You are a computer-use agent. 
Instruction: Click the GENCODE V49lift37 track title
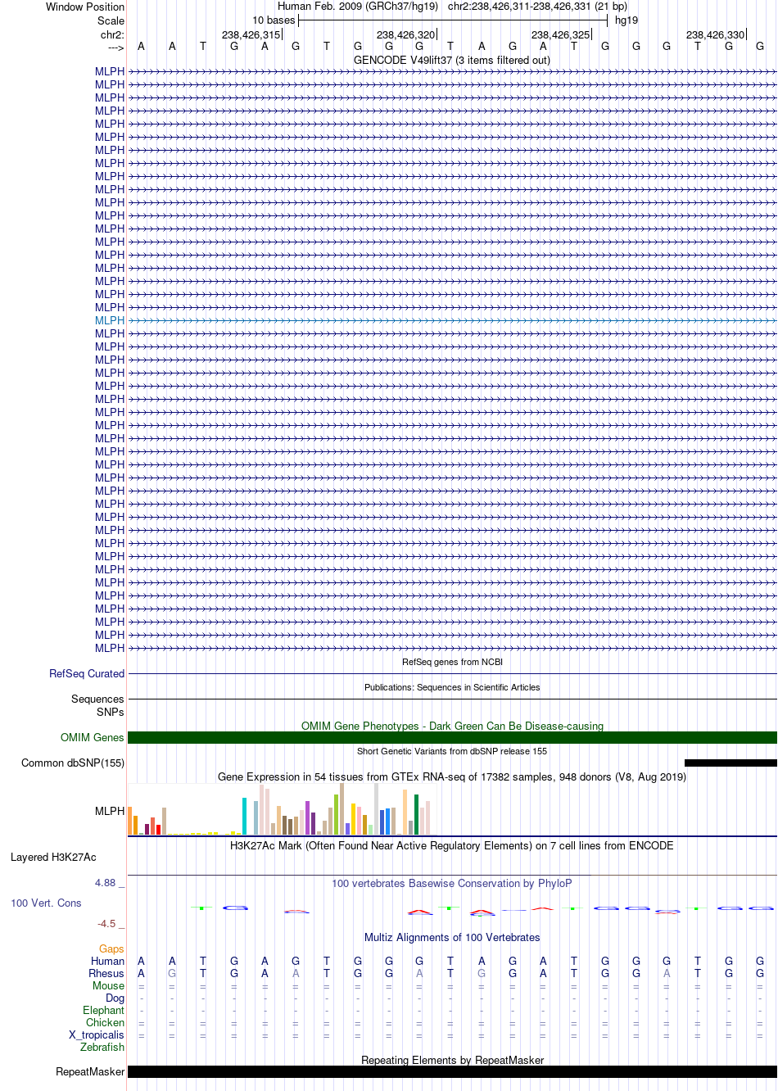(452, 60)
